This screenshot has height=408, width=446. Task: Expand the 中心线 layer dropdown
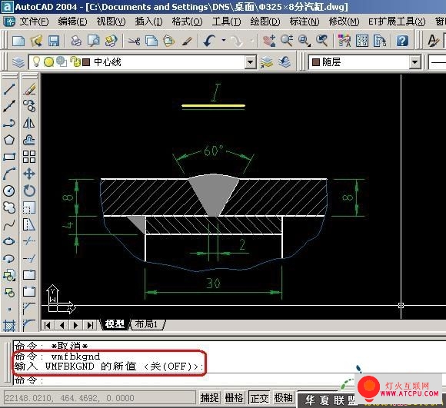click(x=251, y=61)
